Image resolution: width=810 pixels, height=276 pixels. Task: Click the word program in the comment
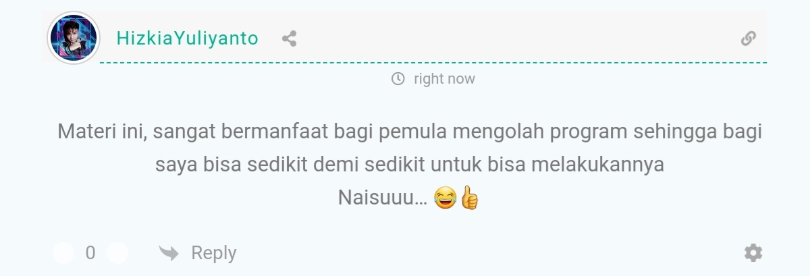pyautogui.click(x=590, y=132)
